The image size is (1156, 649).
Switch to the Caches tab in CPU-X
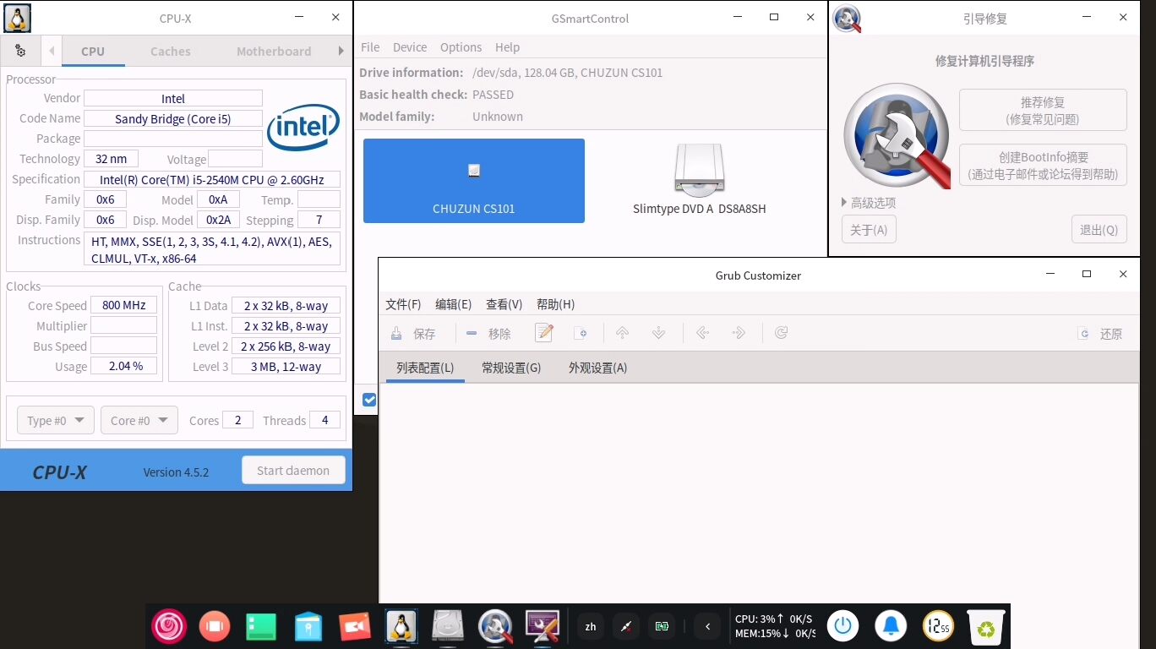[x=170, y=52]
